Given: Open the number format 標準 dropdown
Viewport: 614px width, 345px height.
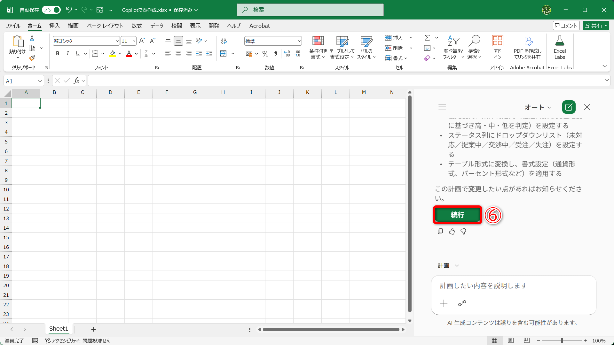Looking at the screenshot, I should pos(299,41).
